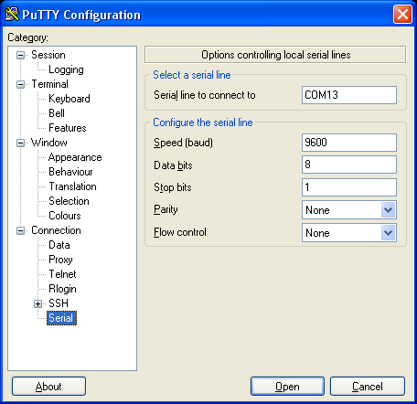Select Logging category
The height and width of the screenshot is (404, 417).
pyautogui.click(x=66, y=69)
